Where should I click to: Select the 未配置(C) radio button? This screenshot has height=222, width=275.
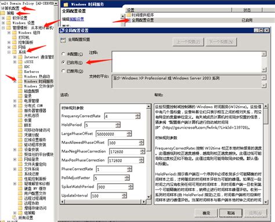[x=63, y=54]
